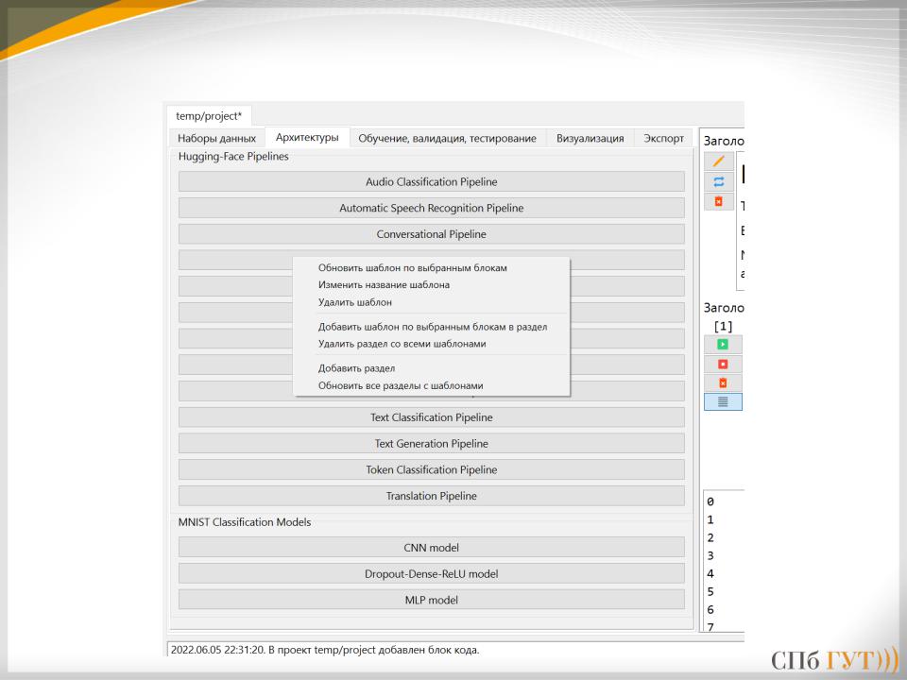The image size is (907, 680).
Task: Go to the Визуализация tab
Action: [x=590, y=138]
